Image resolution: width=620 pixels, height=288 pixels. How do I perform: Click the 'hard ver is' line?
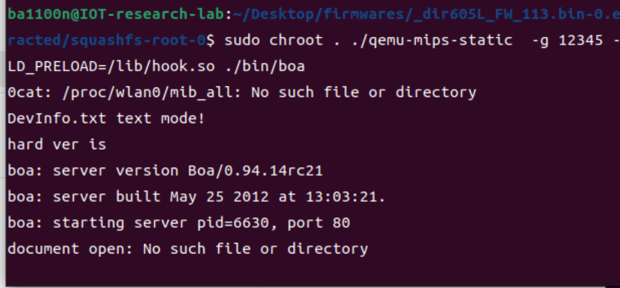(x=56, y=144)
